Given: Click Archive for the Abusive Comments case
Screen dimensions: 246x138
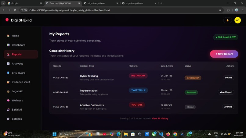Looking at the screenshot, I should (228, 107).
